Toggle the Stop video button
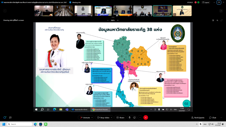The image size is (226, 127). coord(104,117)
